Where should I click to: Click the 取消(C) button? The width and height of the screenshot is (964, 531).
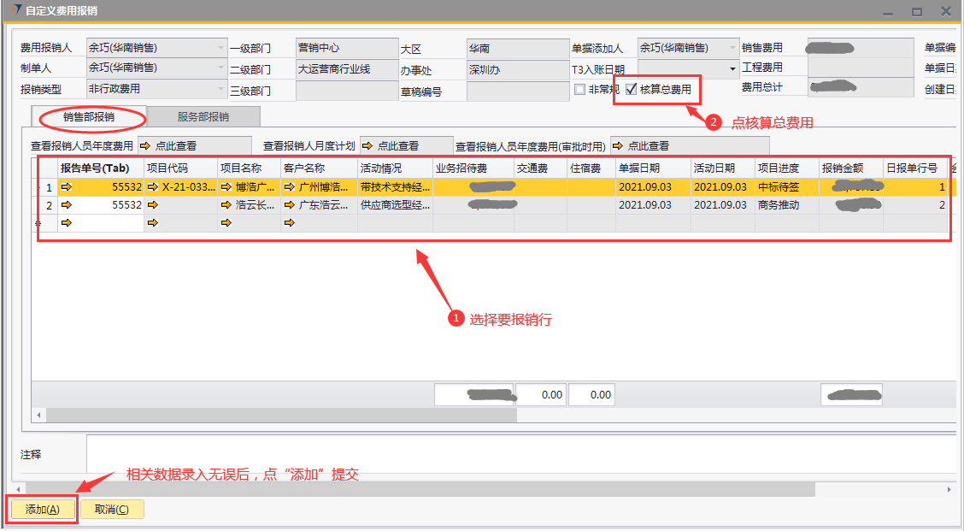point(111,510)
